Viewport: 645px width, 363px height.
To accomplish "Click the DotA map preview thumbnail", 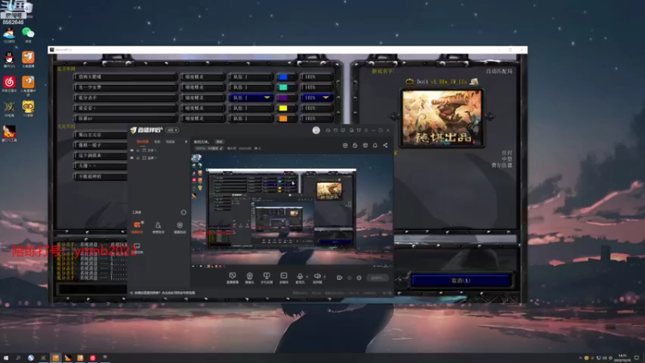I will (442, 118).
